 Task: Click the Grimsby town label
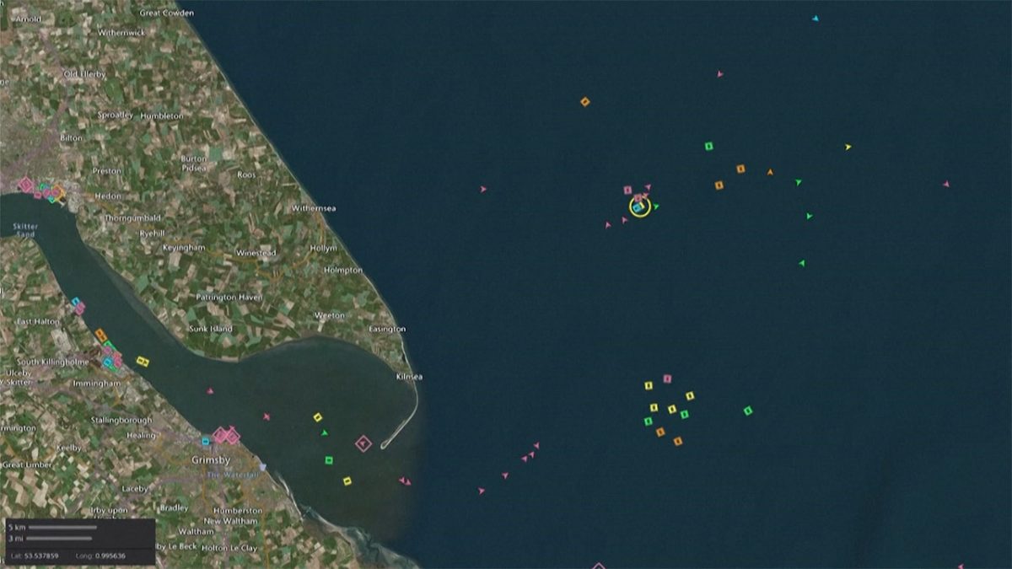[x=211, y=459]
